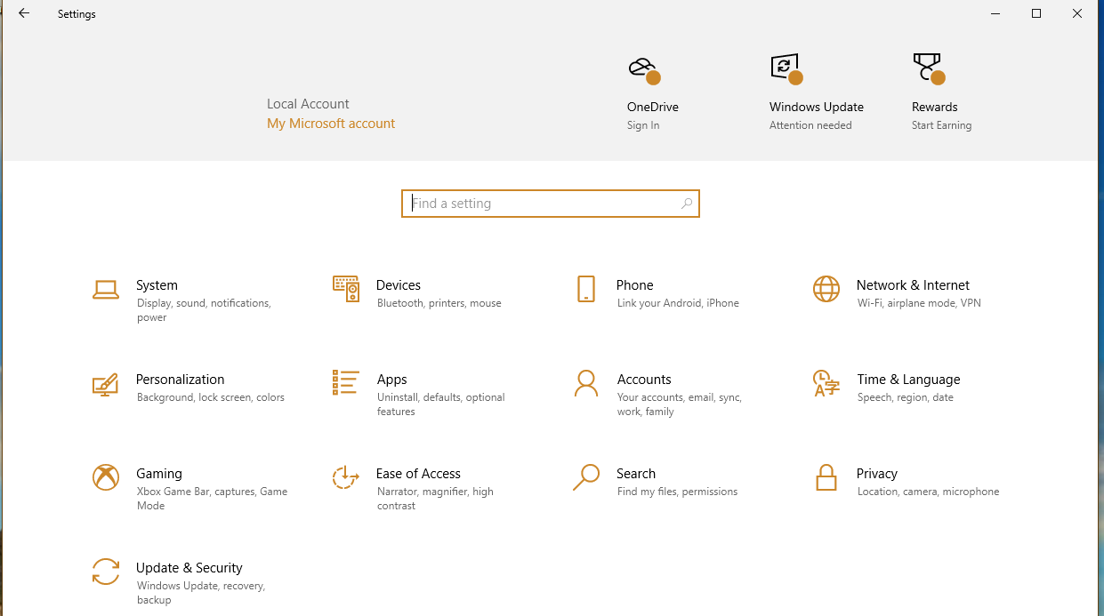Click 'Location, camera, microphone' description

928,492
